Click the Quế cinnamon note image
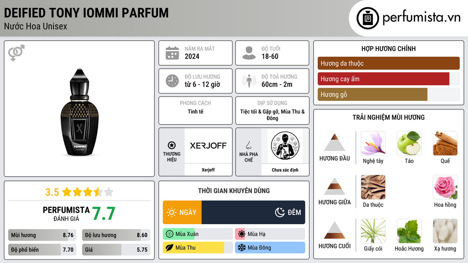Image resolution: width=468 pixels, height=263 pixels. [x=445, y=143]
